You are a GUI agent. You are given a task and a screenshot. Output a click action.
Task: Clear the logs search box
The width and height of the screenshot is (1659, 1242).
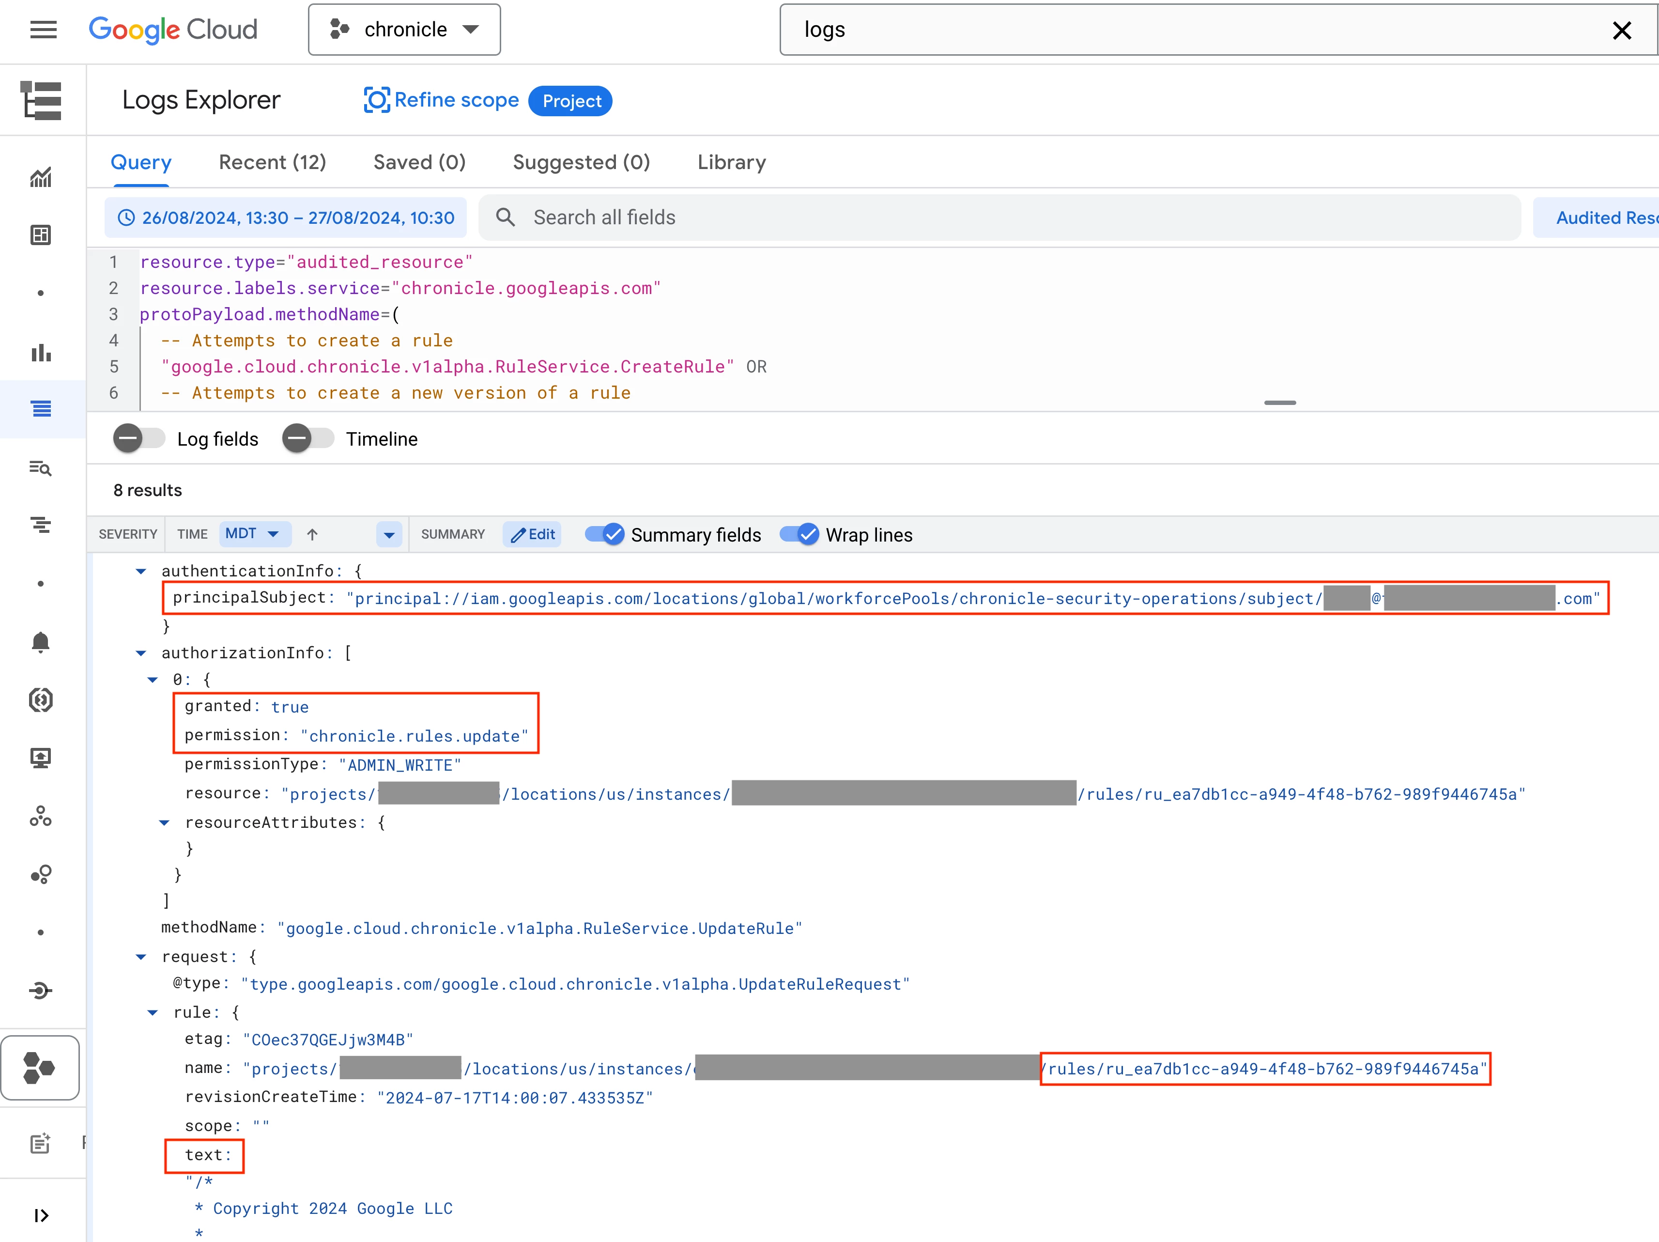click(1622, 30)
